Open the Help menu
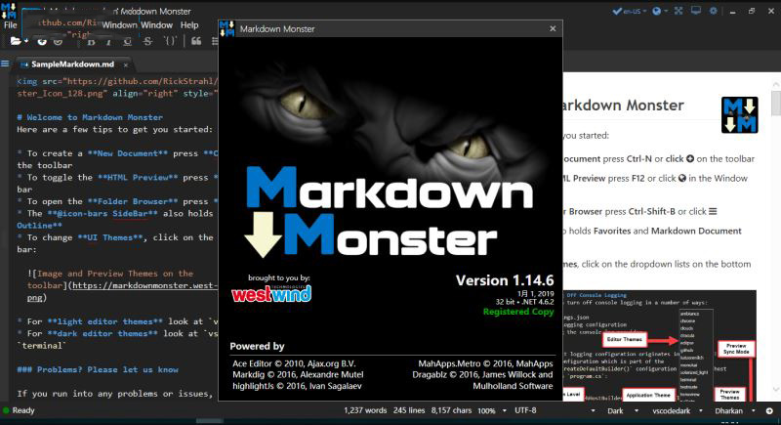The height and width of the screenshot is (425, 781). pyautogui.click(x=188, y=24)
